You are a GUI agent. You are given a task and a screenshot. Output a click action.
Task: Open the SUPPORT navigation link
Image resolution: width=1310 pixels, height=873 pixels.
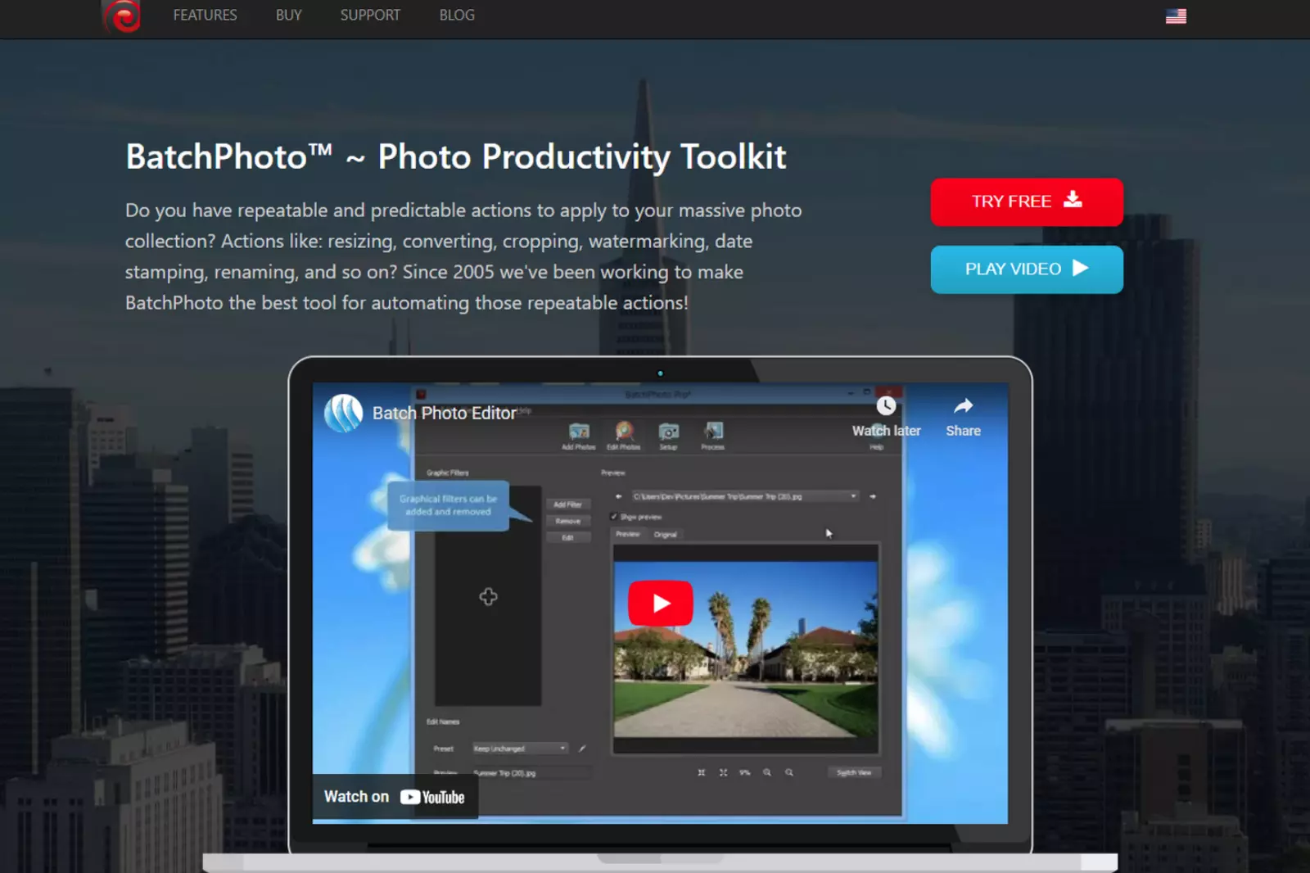(370, 16)
